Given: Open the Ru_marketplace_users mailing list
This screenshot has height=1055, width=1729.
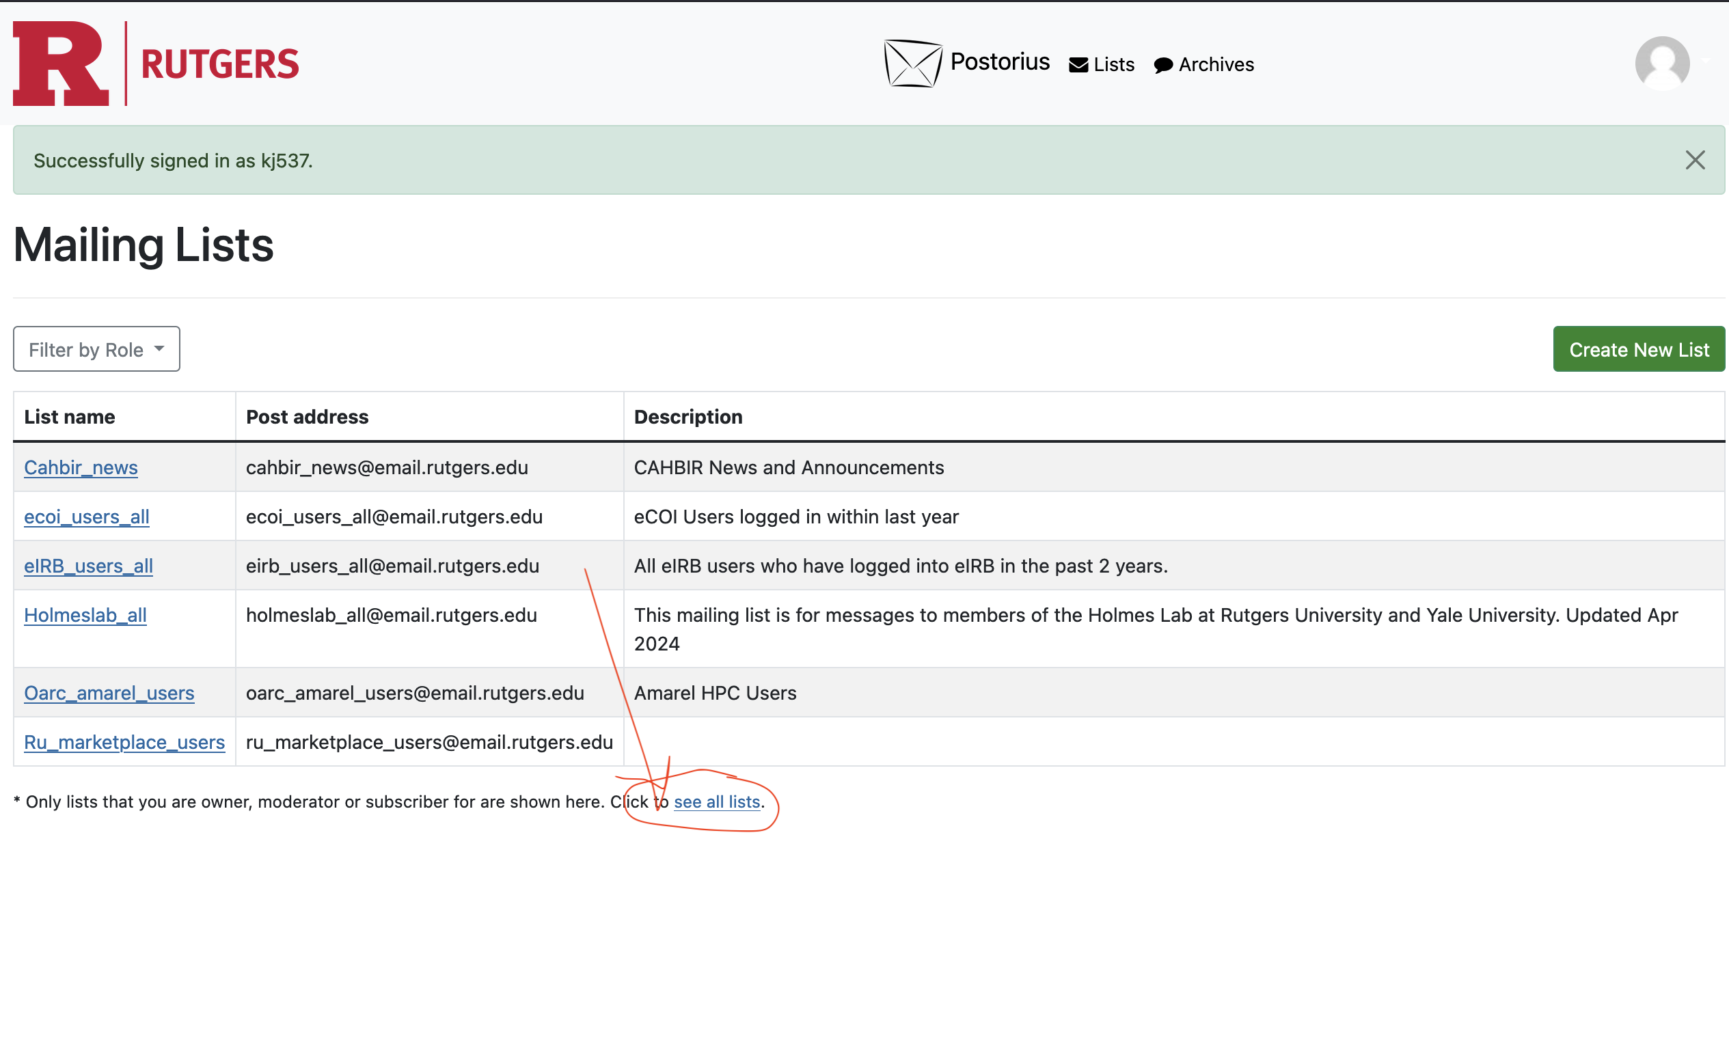Looking at the screenshot, I should 124,741.
